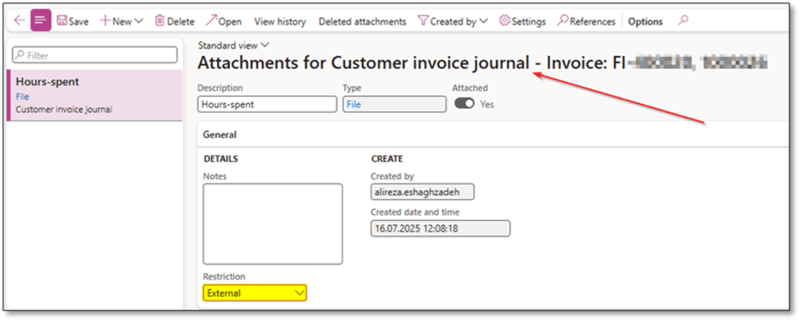The height and width of the screenshot is (321, 801).
Task: Click the toolbar search magnifier icon
Action: 684,21
